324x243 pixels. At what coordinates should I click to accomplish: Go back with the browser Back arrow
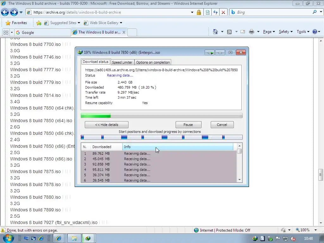click(x=5, y=12)
